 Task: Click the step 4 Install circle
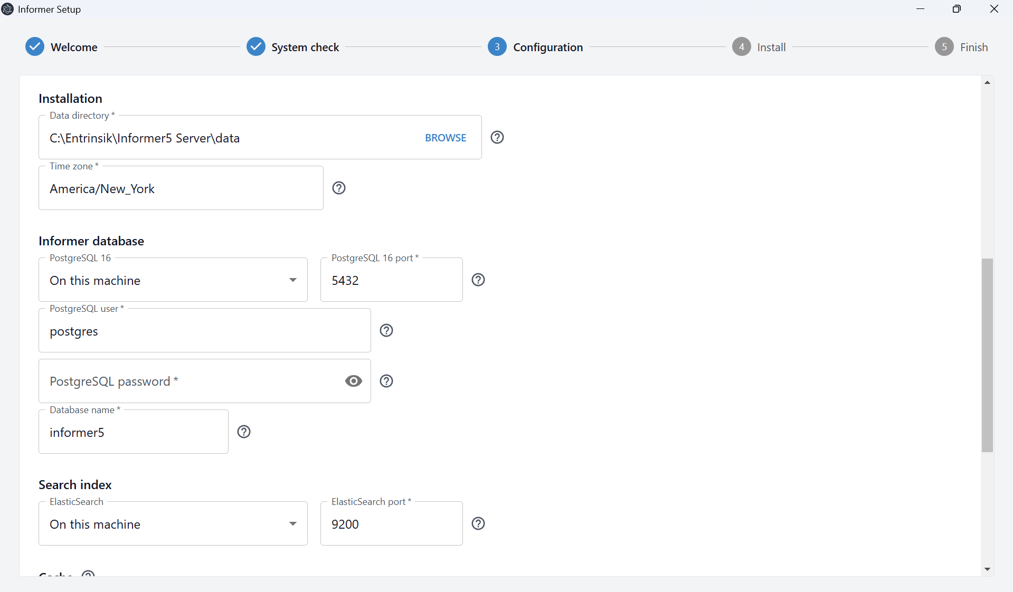click(741, 47)
